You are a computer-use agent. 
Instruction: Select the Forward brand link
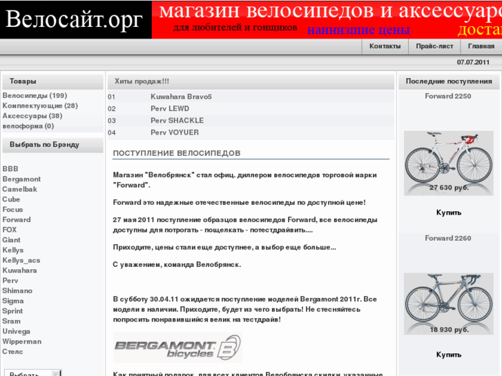click(x=17, y=219)
